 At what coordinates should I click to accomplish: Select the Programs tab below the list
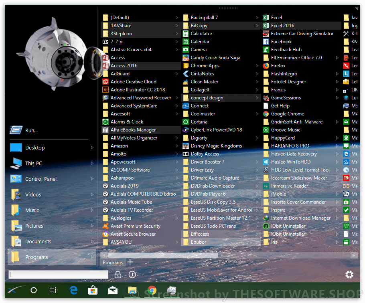click(x=113, y=263)
